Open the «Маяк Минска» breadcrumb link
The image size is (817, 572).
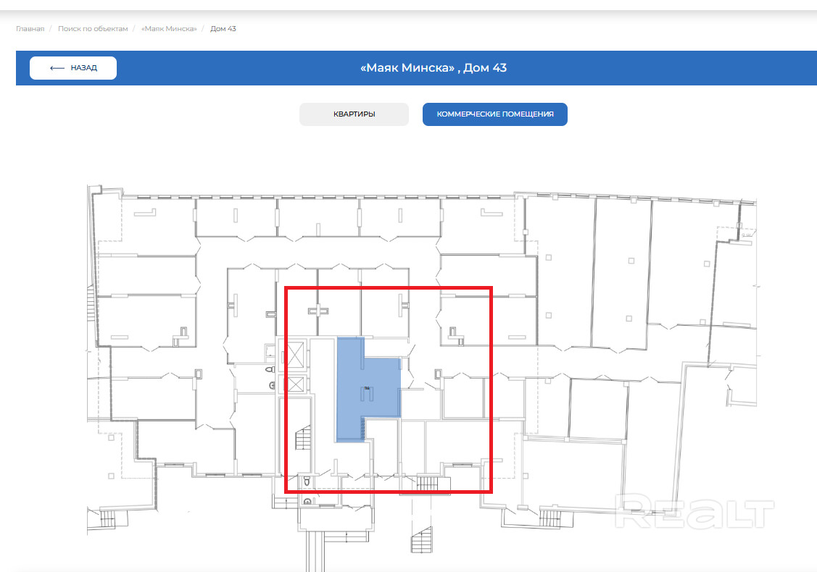(x=169, y=29)
